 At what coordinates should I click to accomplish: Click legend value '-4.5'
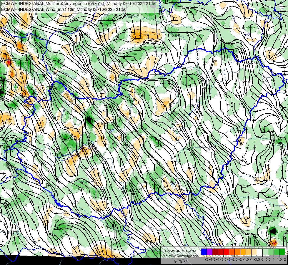click(x=212, y=259)
